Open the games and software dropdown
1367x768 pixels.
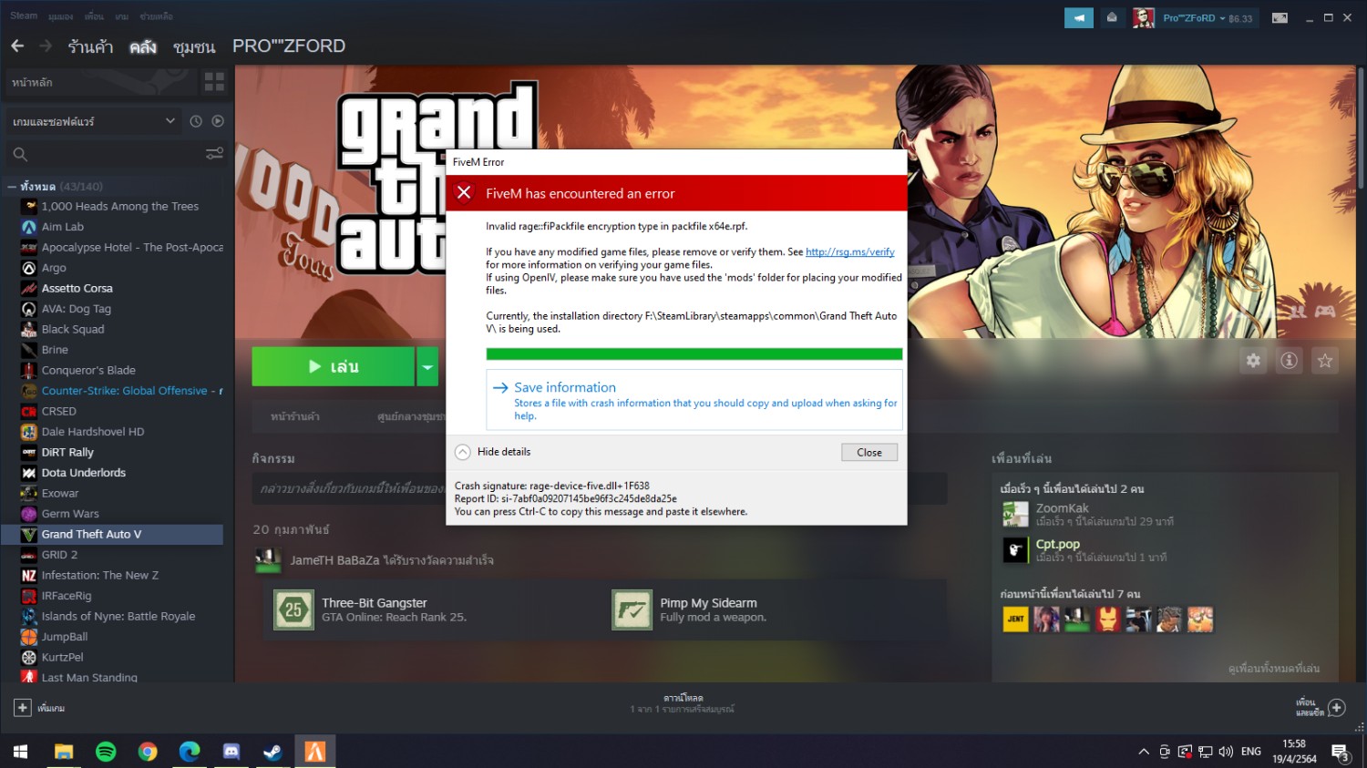(x=94, y=121)
